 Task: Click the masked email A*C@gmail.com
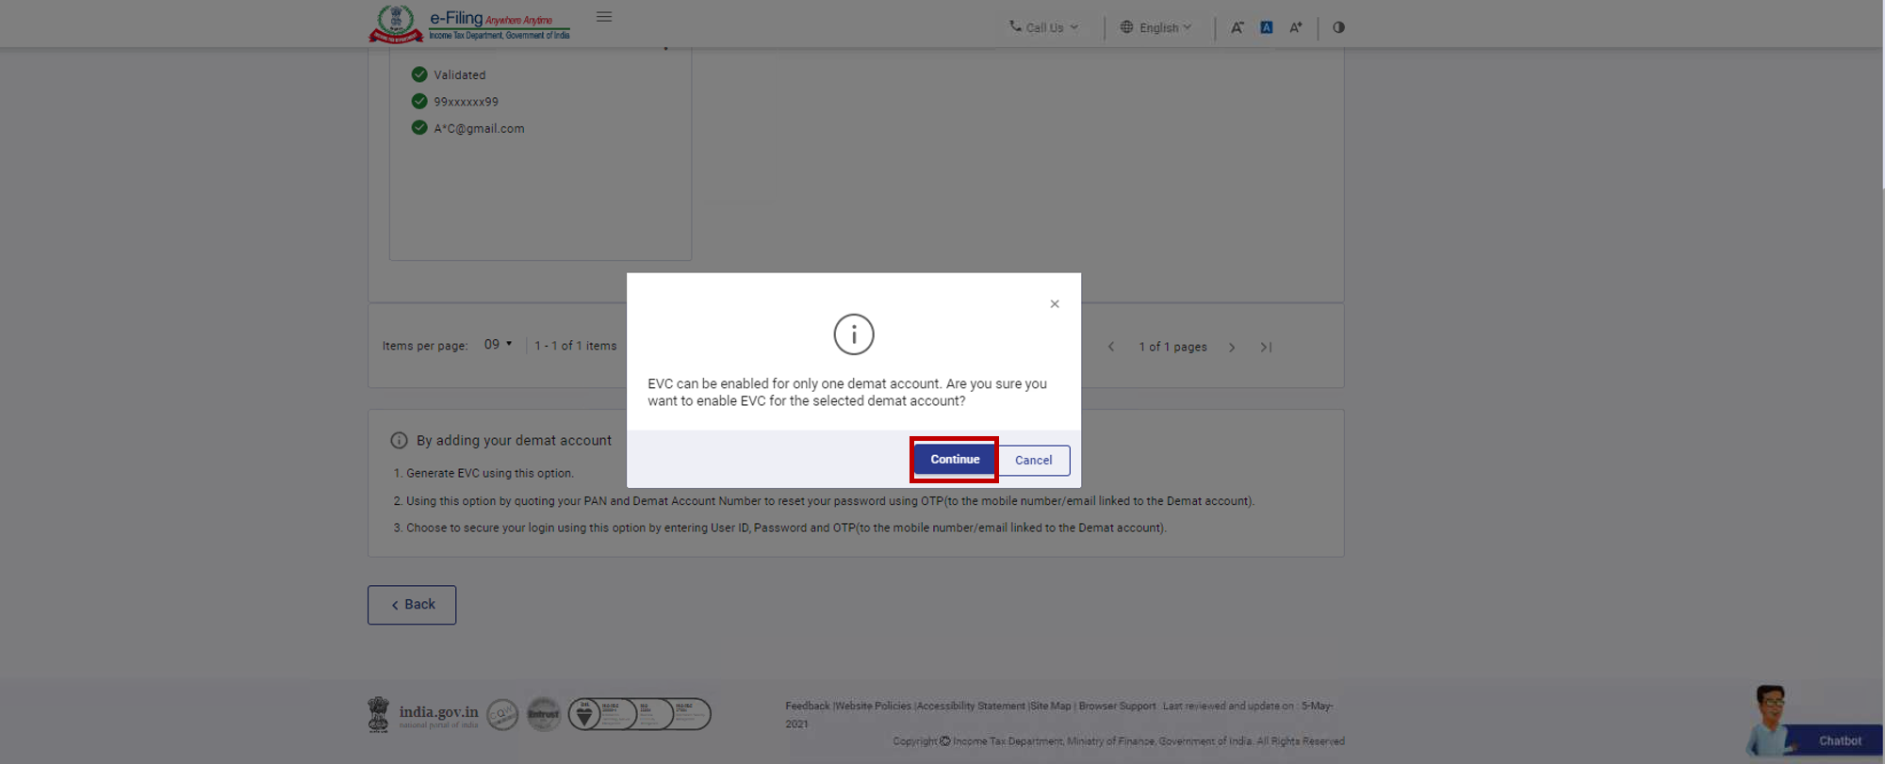coord(479,129)
